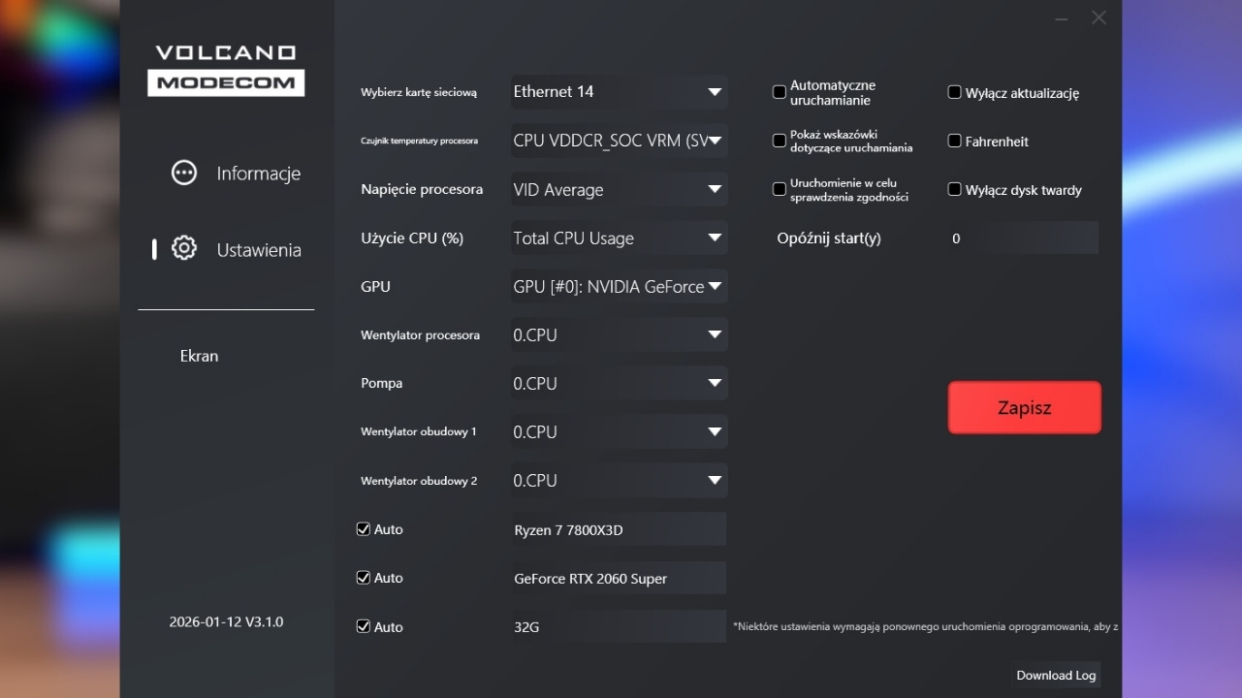This screenshot has width=1242, height=698.
Task: Close the Volcano app window
Action: click(x=1099, y=18)
